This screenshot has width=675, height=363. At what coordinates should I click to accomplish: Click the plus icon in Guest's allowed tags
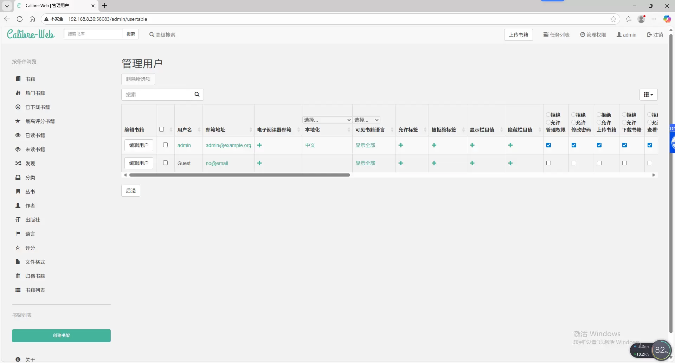tap(401, 163)
